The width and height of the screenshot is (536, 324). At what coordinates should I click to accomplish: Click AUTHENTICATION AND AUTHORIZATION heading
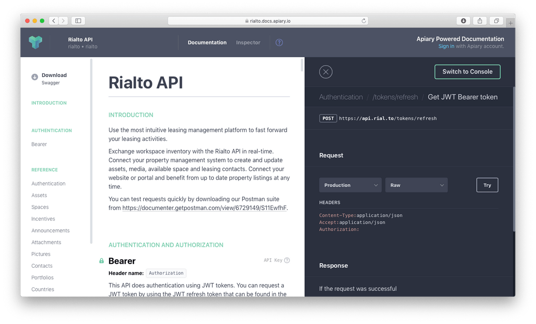166,245
